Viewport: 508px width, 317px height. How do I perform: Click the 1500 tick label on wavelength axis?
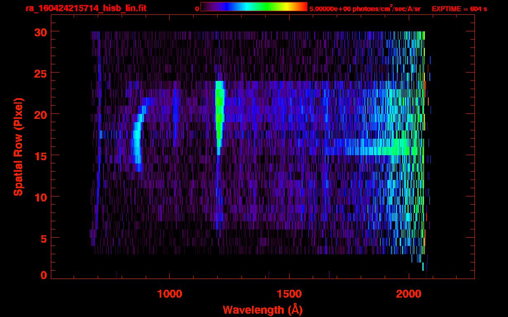289,293
